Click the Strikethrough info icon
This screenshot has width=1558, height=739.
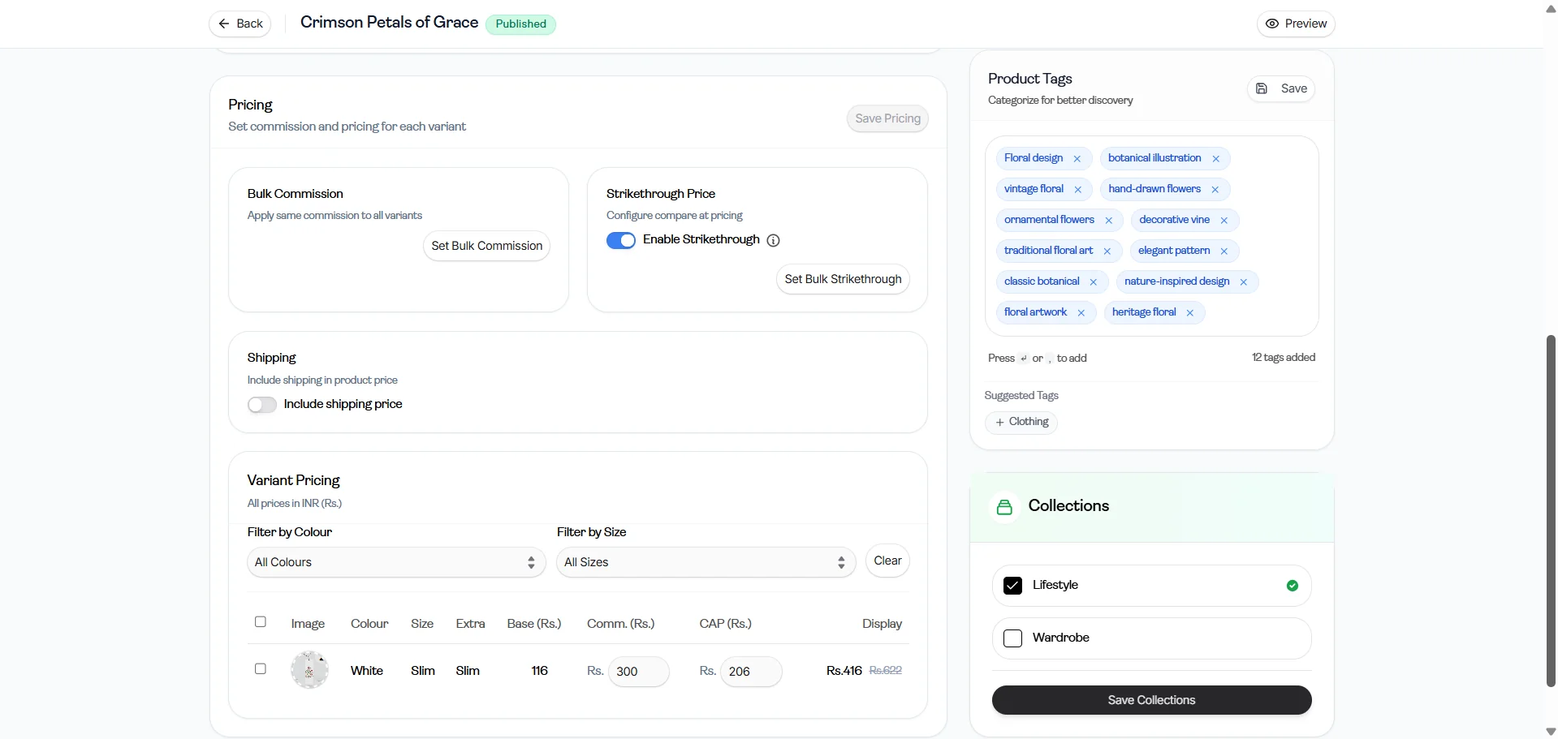click(x=773, y=240)
